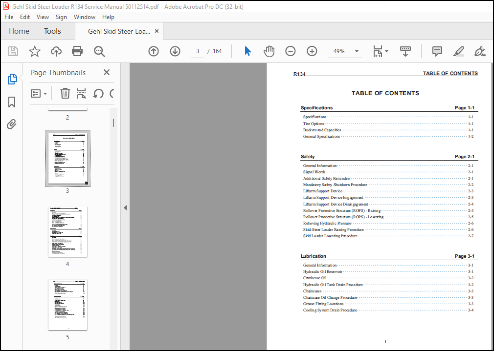Click Relieving Hydraulic Pressure entry
The image size is (494, 351).
[327, 223]
